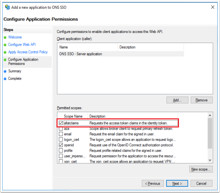Enable the profile scope checkbox

61,150
